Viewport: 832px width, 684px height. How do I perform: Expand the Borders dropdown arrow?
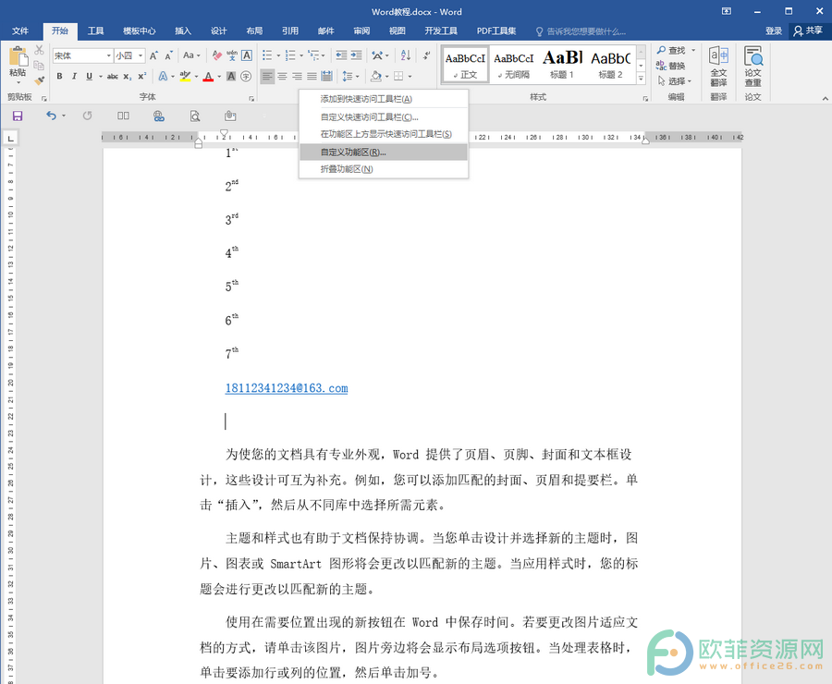point(410,77)
